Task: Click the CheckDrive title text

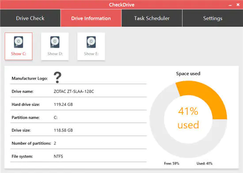Action: [121, 5]
